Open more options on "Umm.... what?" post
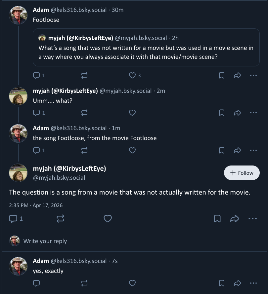The image size is (268, 294). click(x=253, y=113)
